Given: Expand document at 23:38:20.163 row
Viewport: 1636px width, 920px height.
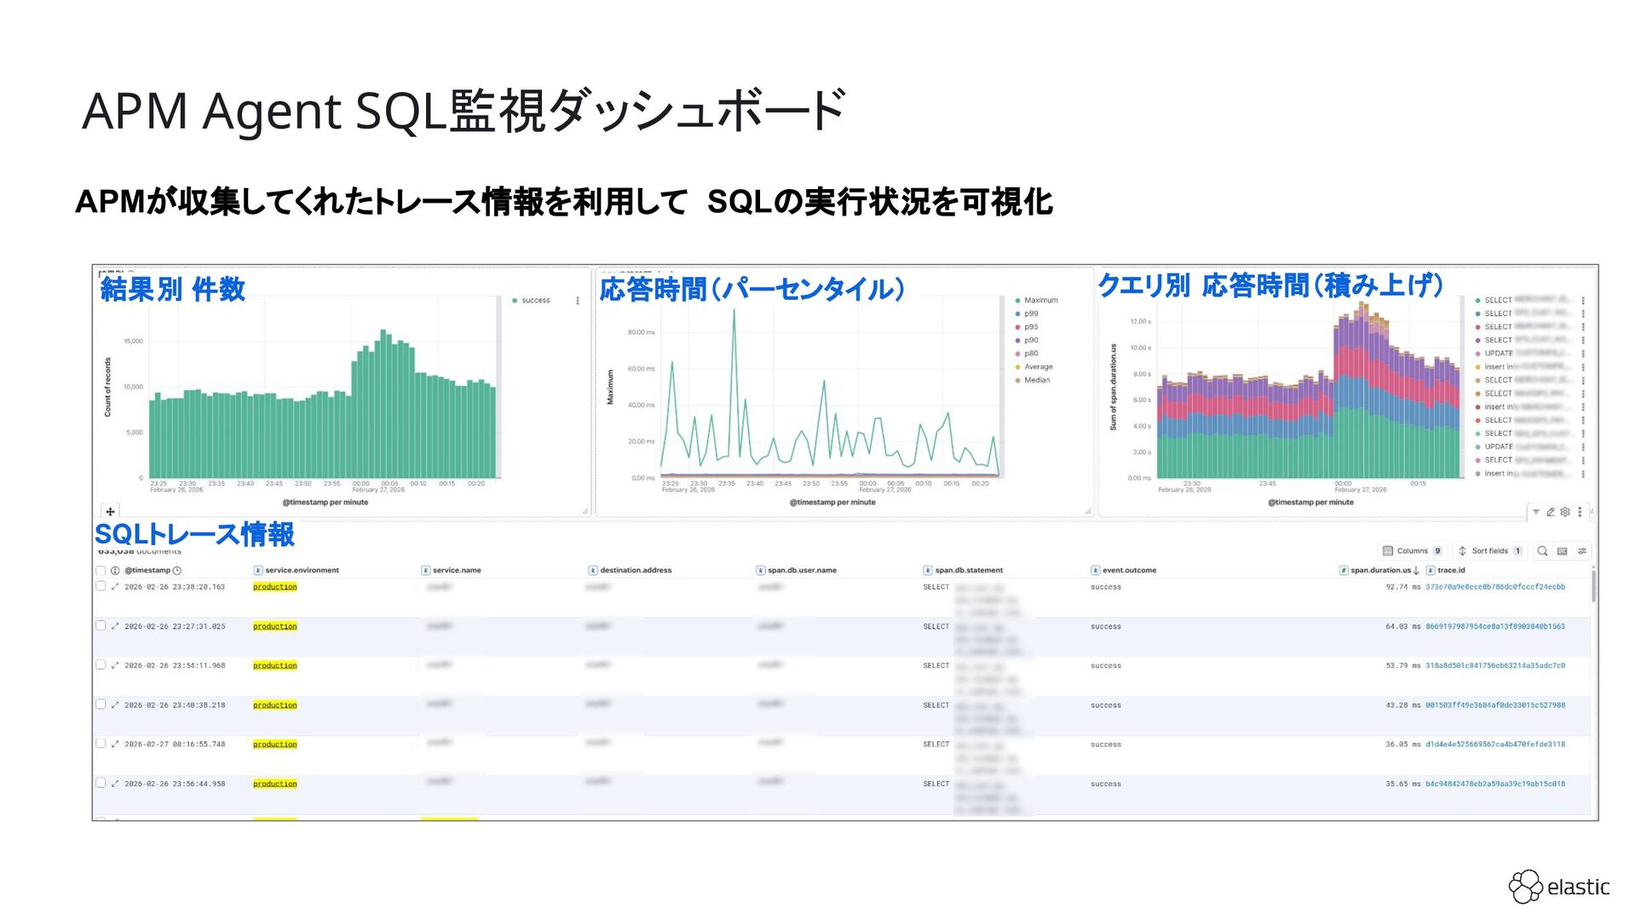Looking at the screenshot, I should 115,587.
